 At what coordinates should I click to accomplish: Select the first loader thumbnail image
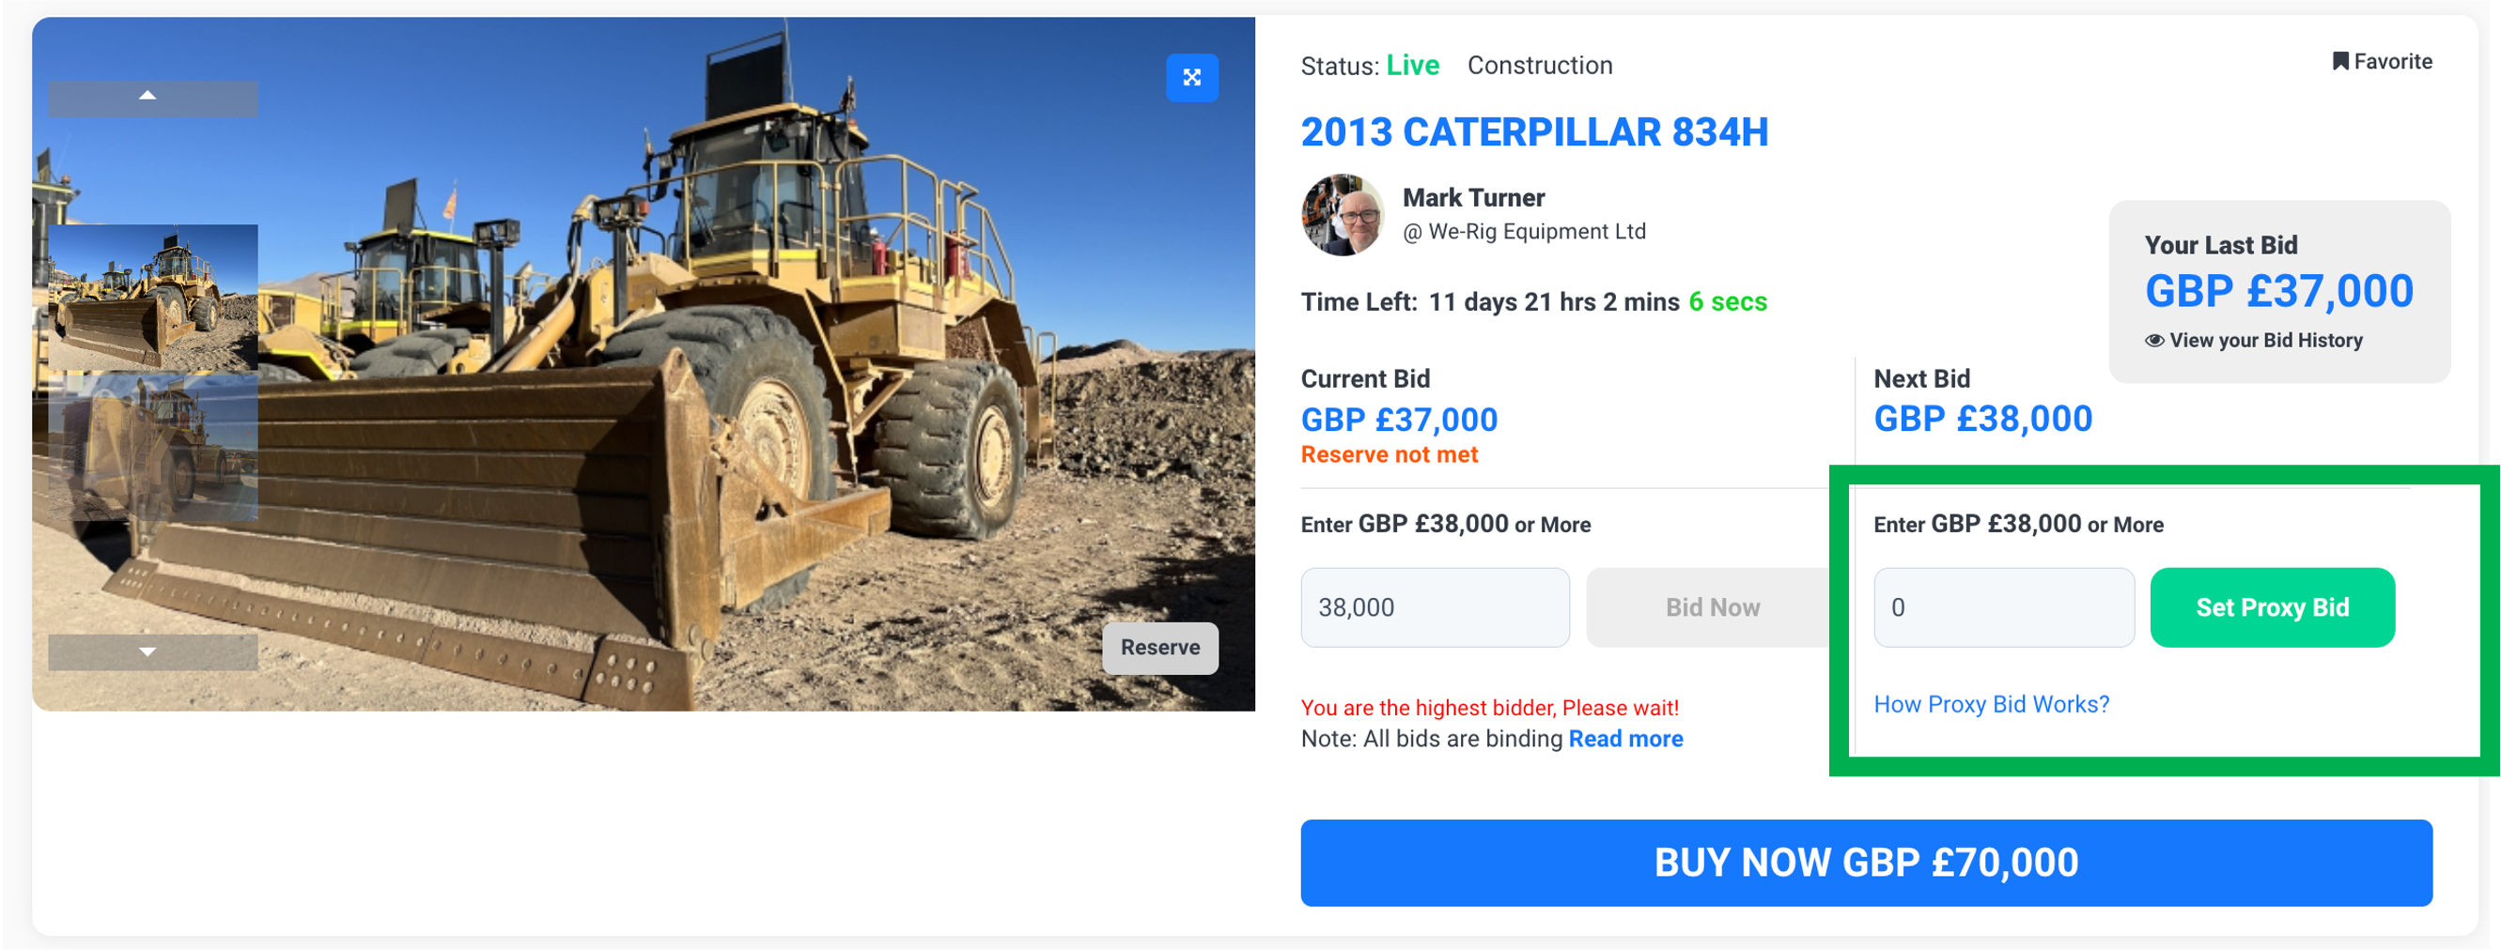pyautogui.click(x=152, y=297)
